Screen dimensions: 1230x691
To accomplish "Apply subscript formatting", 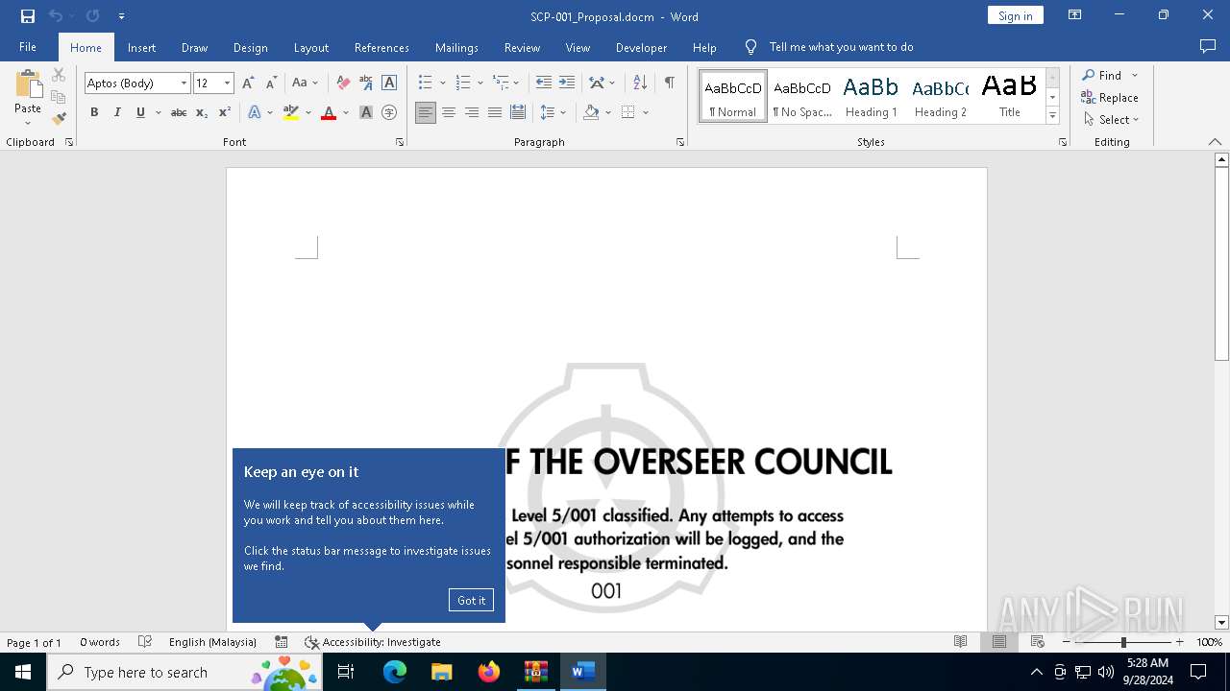I will tap(202, 112).
